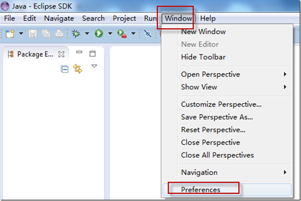301x201 pixels.
Task: Click the Run External Tools icon
Action: (122, 34)
